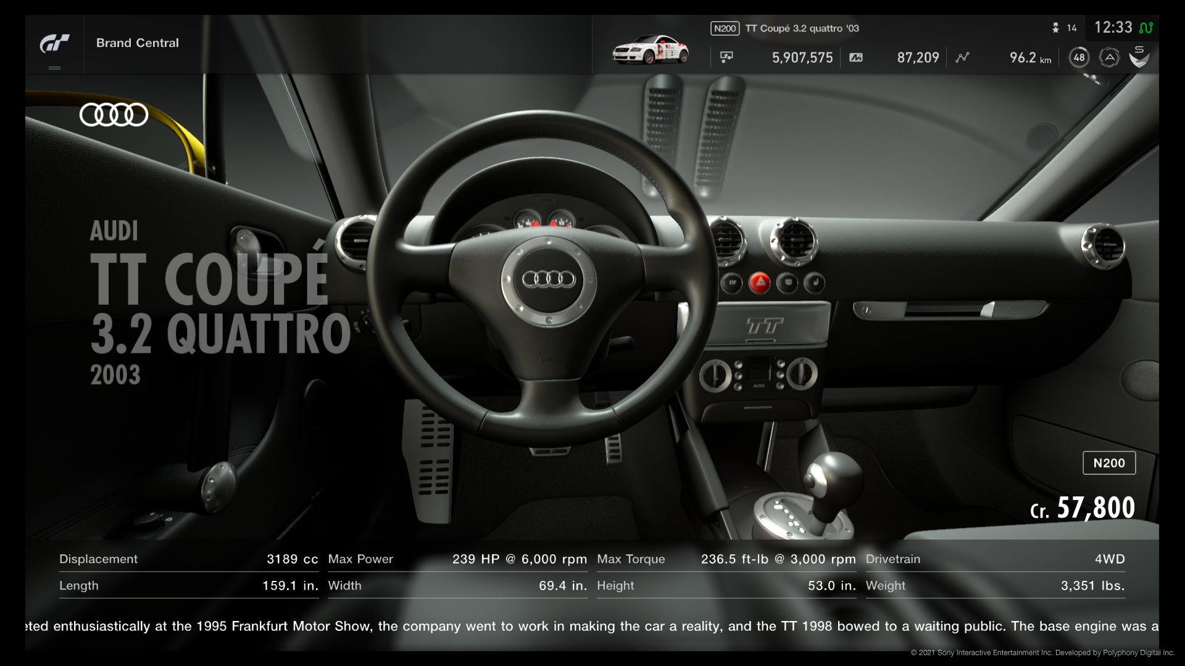Click the green network status icon
Screen dimensions: 1185x666
(1146, 28)
